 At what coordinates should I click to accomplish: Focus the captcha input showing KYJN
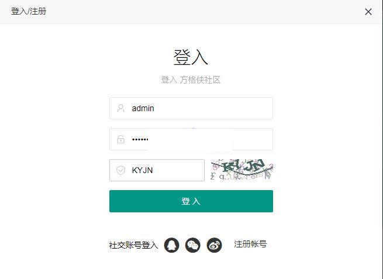coord(157,170)
